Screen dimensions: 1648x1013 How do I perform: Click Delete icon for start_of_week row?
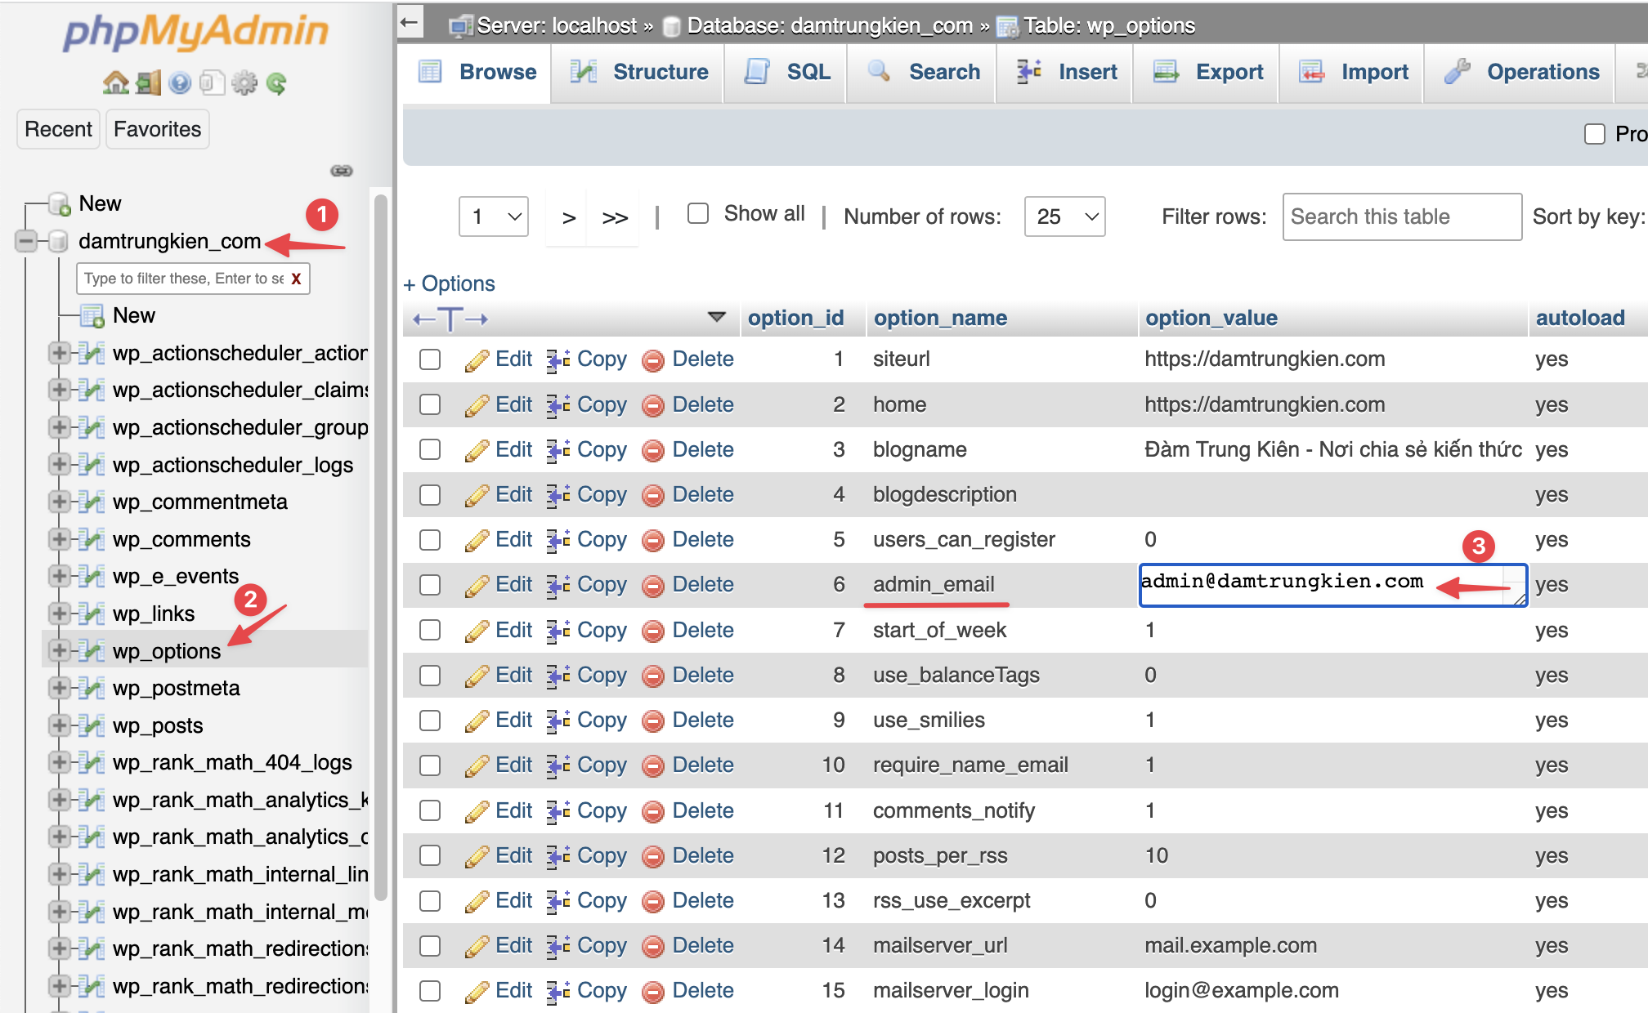pos(653,631)
